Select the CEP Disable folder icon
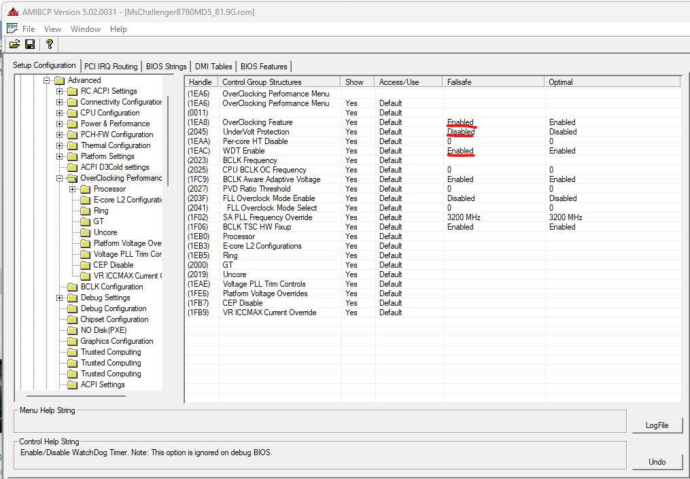The image size is (690, 479). pos(86,265)
